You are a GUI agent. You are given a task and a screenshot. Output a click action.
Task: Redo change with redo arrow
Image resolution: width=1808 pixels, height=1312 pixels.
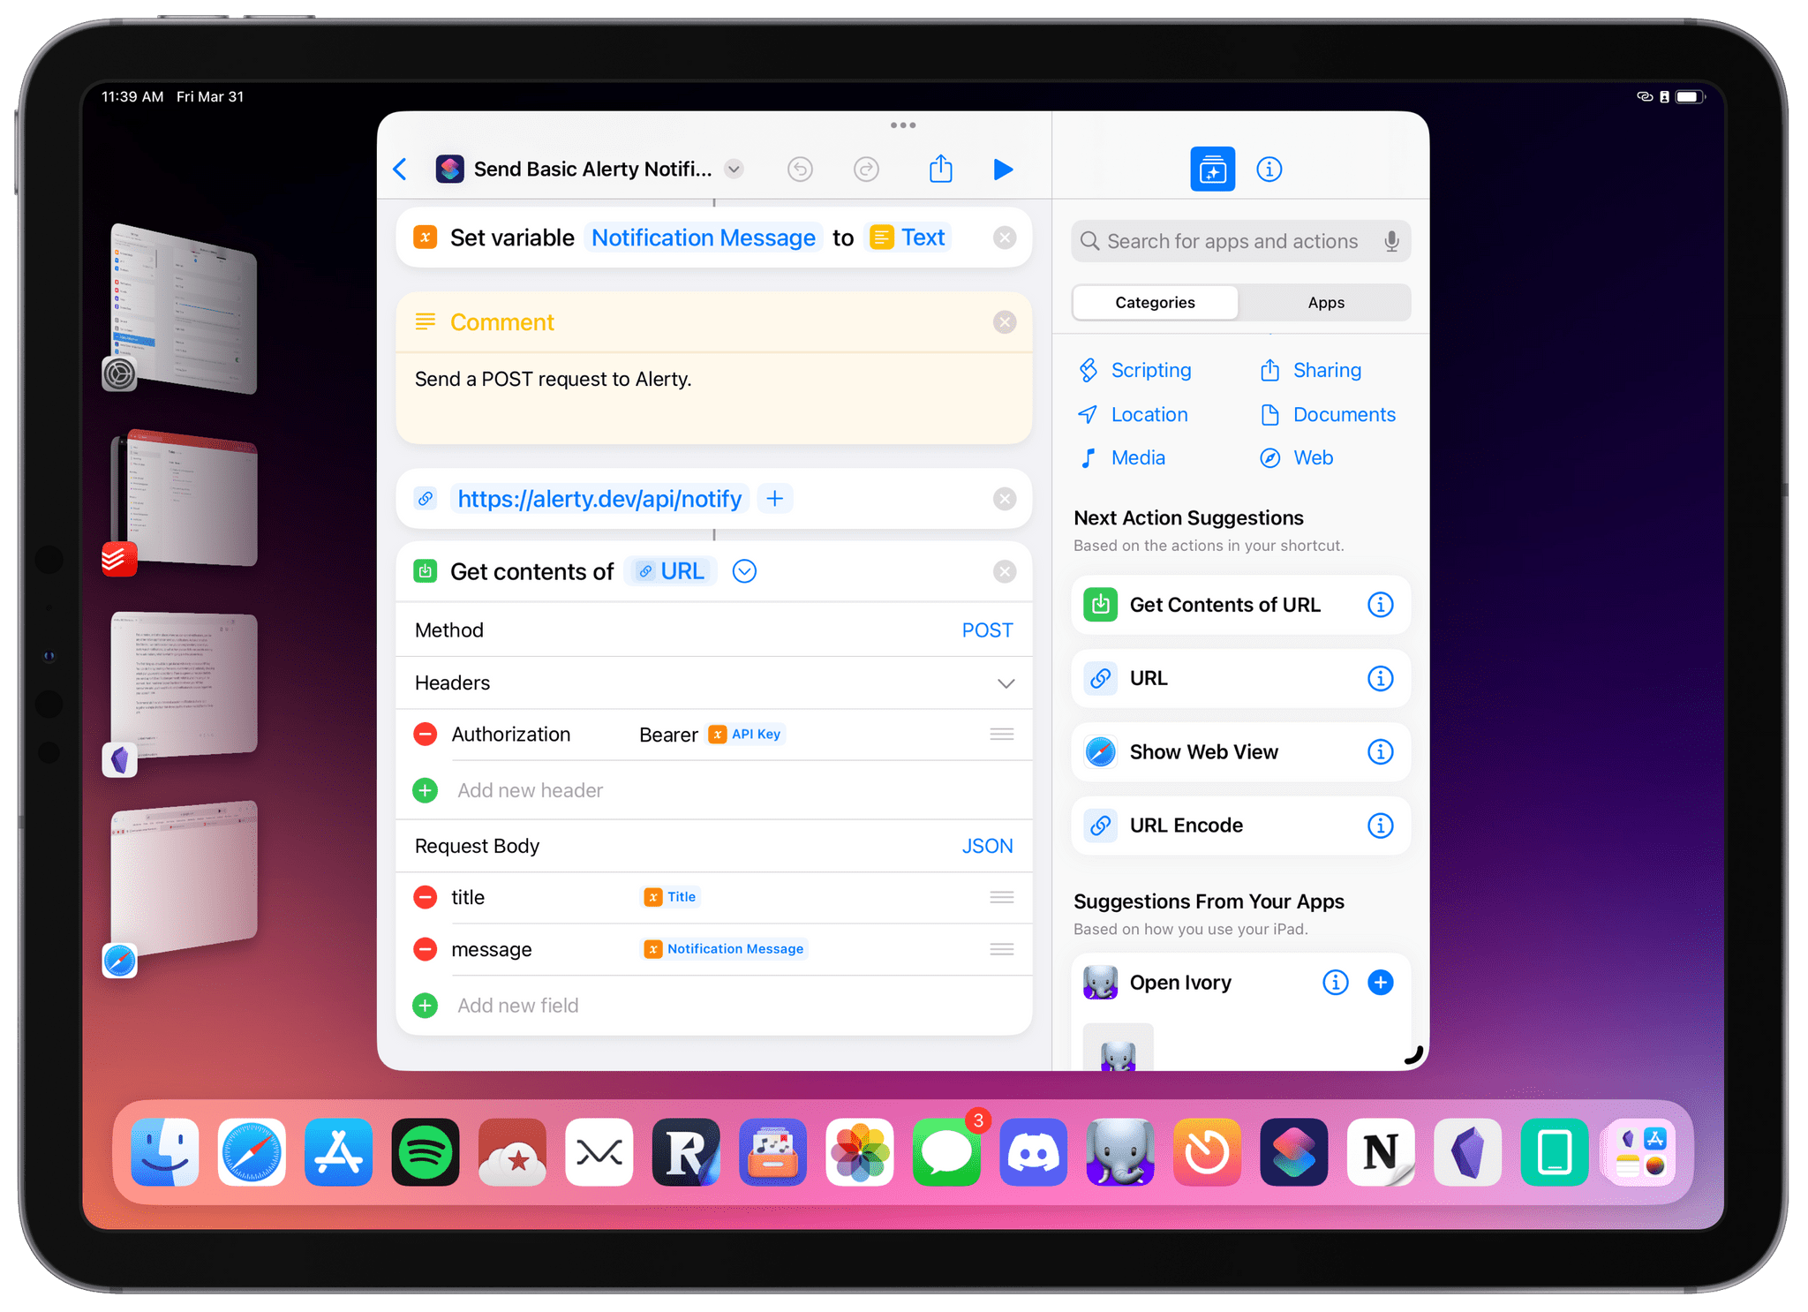[866, 169]
